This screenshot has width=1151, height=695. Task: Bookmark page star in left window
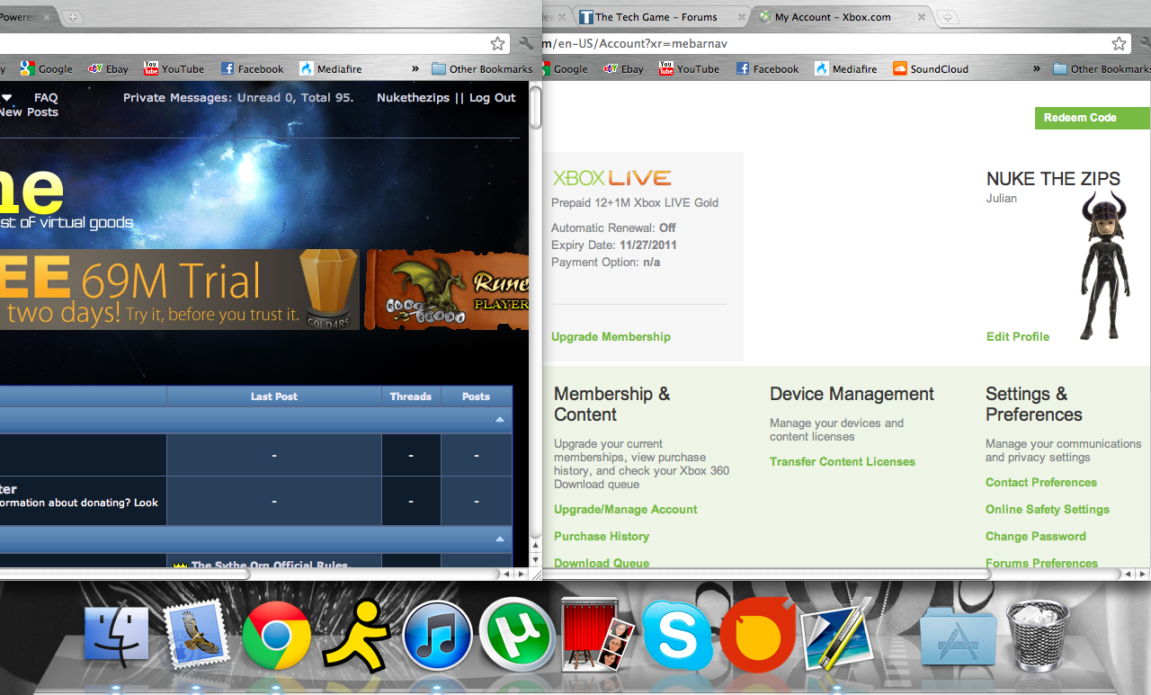pos(497,43)
